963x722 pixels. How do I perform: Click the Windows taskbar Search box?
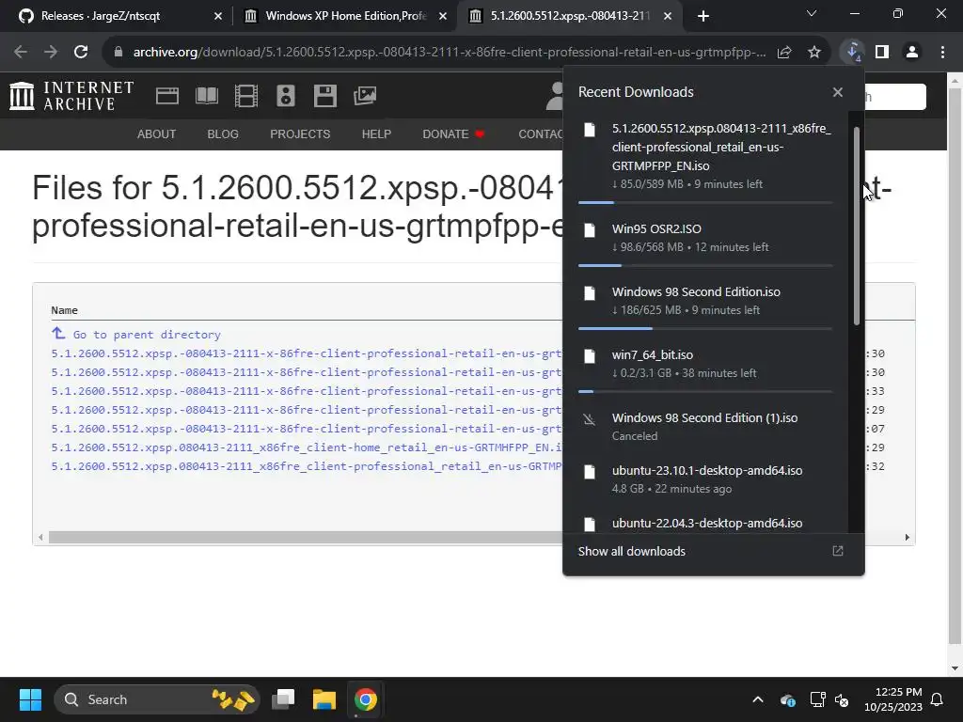click(157, 699)
